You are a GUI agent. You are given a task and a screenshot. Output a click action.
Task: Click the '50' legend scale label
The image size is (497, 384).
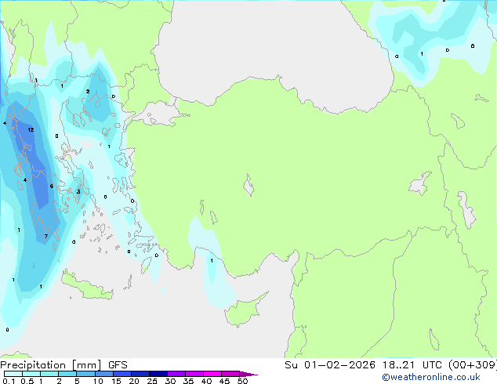coord(242,381)
